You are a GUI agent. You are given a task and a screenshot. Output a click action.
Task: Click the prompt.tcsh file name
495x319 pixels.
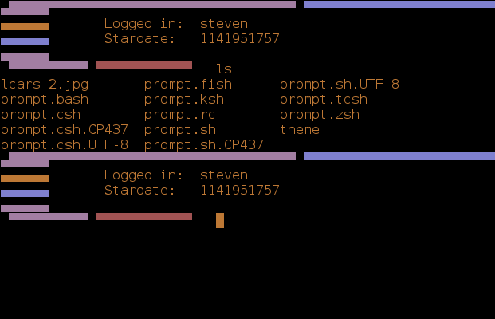(x=324, y=100)
